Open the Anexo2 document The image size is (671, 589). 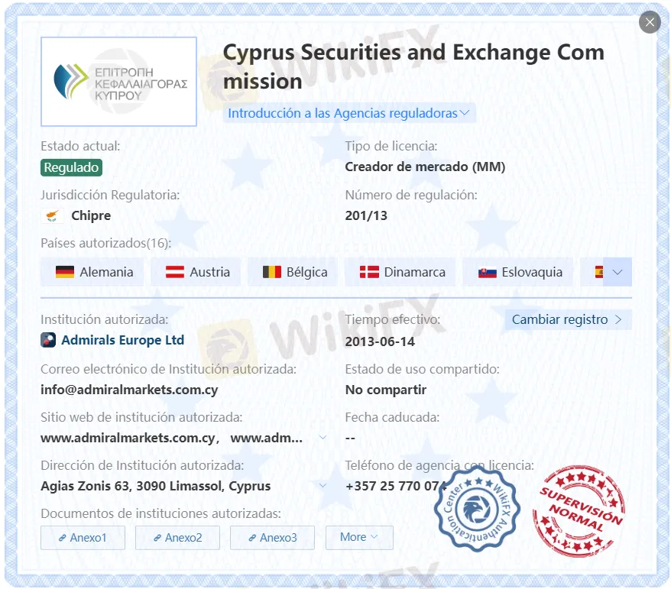pyautogui.click(x=177, y=538)
